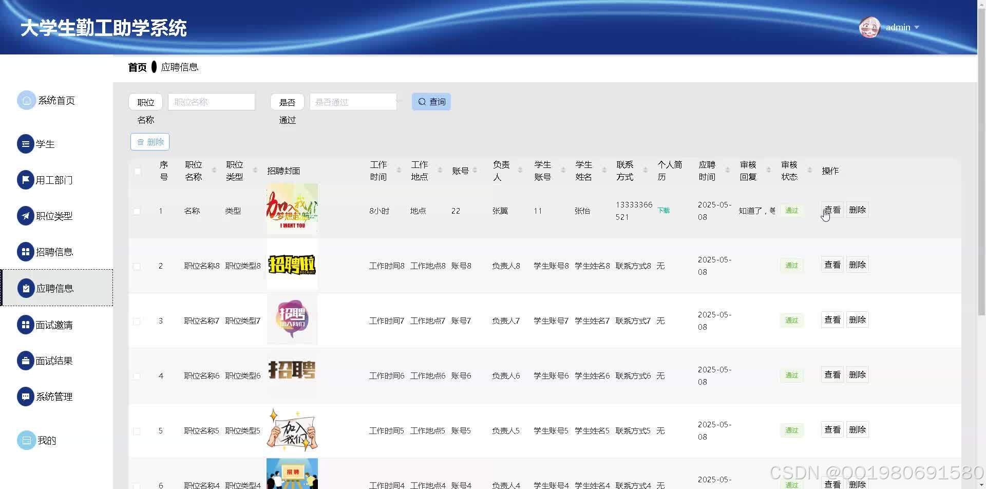The height and width of the screenshot is (489, 986).
Task: Click the 用工部门 flag icon
Action: click(x=26, y=180)
